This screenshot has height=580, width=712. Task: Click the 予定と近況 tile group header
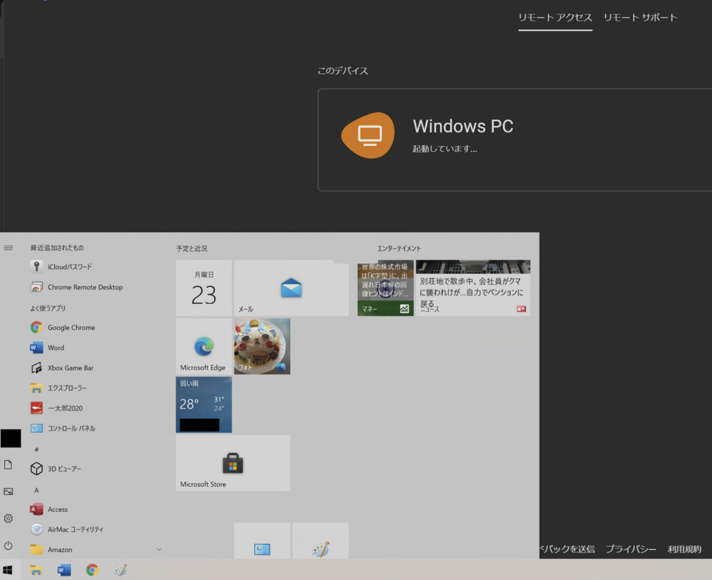click(x=192, y=249)
